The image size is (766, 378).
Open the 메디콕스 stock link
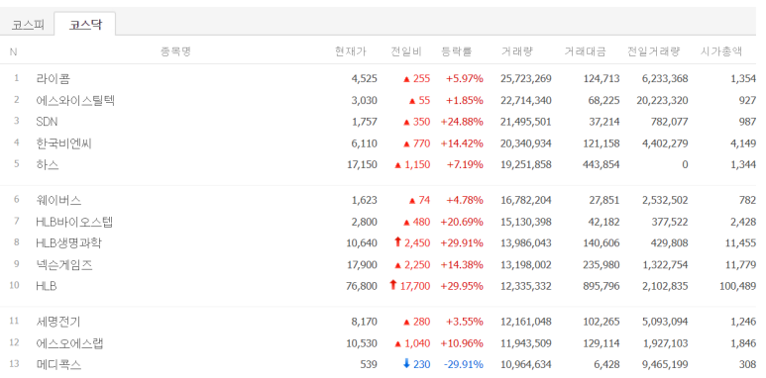click(58, 364)
